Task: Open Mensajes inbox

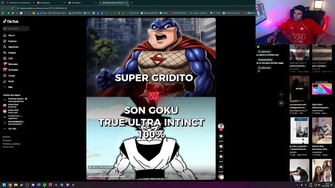Action: pyautogui.click(x=10, y=64)
